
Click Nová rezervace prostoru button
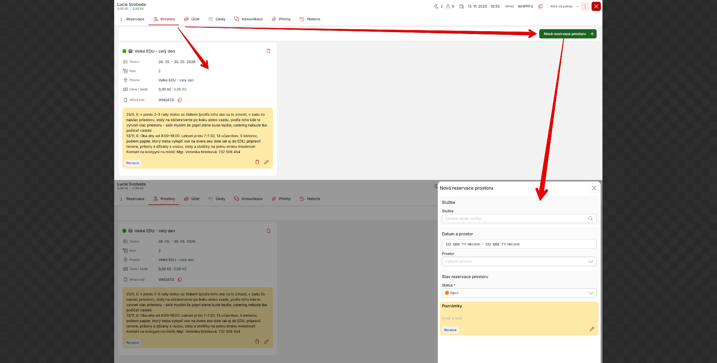click(568, 34)
